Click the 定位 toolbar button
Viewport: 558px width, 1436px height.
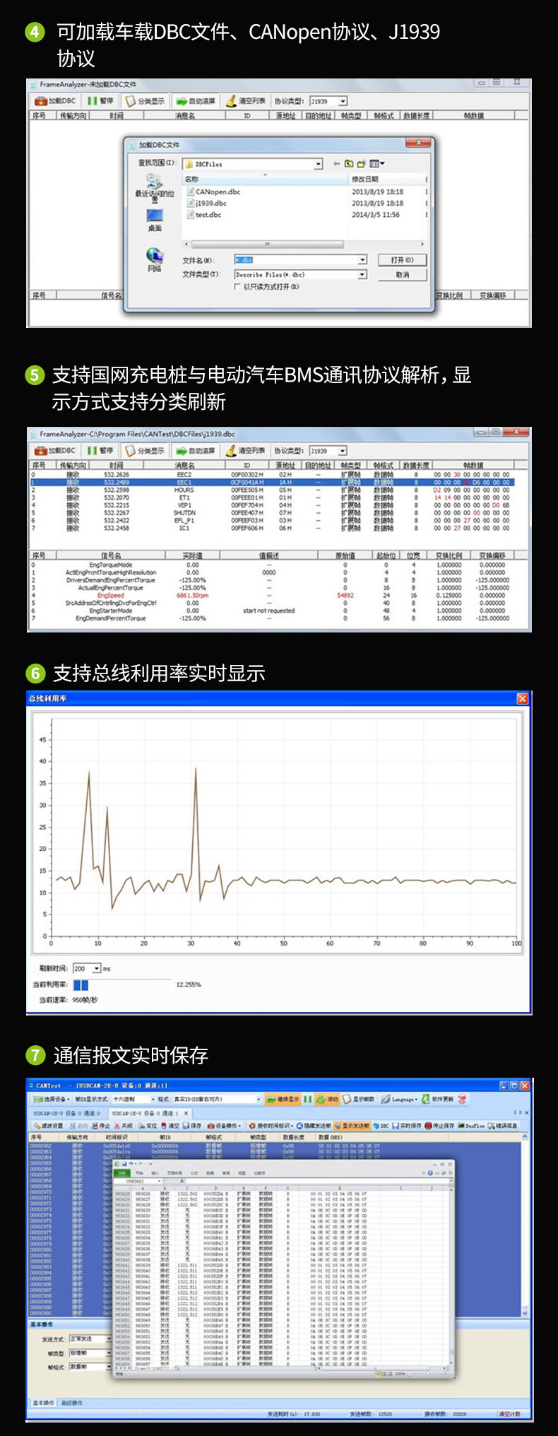(x=148, y=1126)
